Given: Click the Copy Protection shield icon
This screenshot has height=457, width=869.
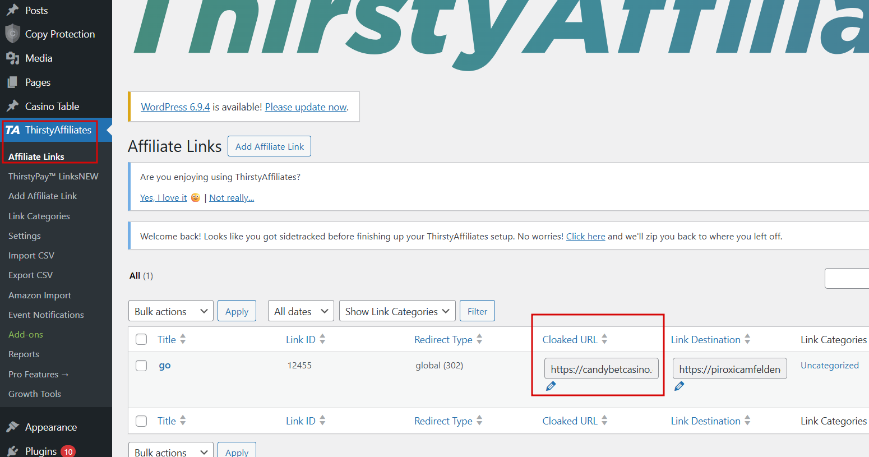Looking at the screenshot, I should click(12, 34).
